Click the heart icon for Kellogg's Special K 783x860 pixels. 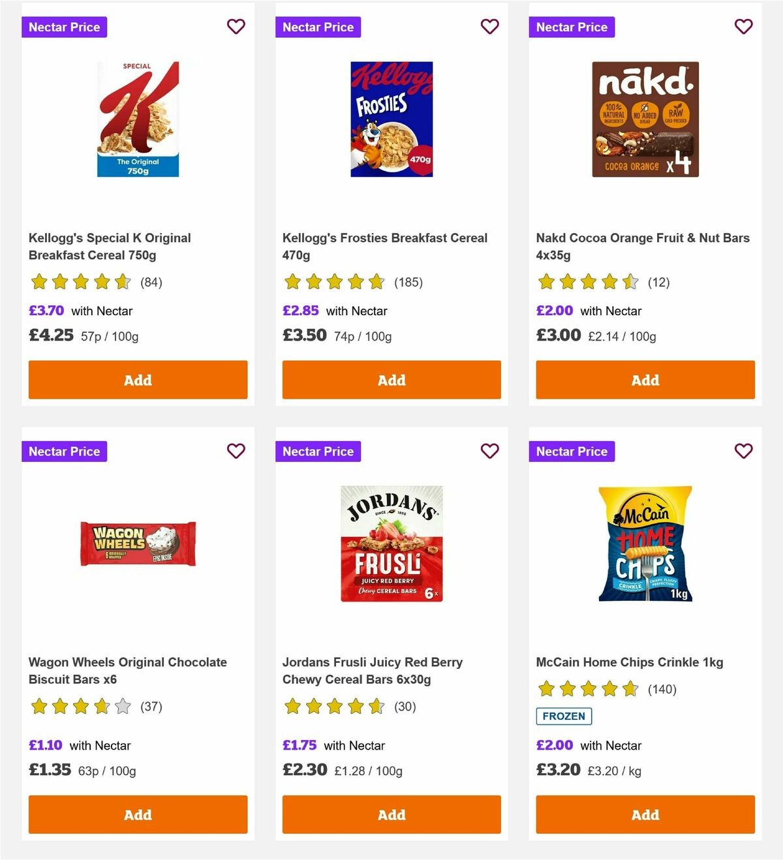[x=236, y=26]
